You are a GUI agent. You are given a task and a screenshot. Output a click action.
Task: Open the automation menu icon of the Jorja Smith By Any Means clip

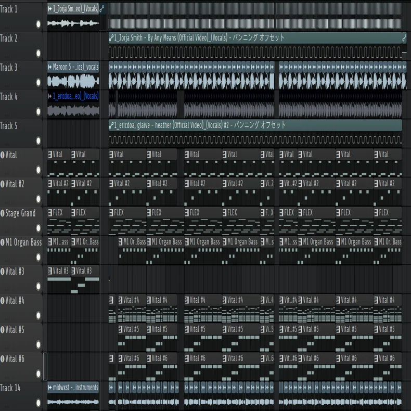pyautogui.click(x=111, y=38)
